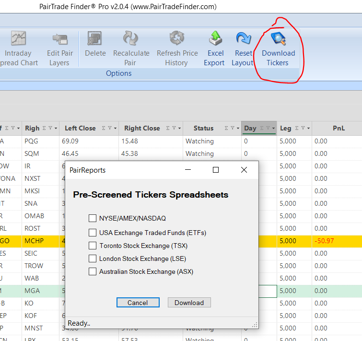
Task: Click the OMAB ticker cell
Action: (x=40, y=216)
